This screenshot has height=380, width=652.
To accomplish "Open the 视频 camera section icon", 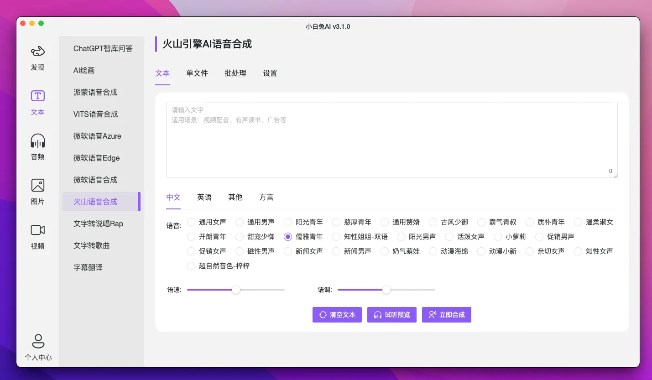I will click(x=37, y=230).
